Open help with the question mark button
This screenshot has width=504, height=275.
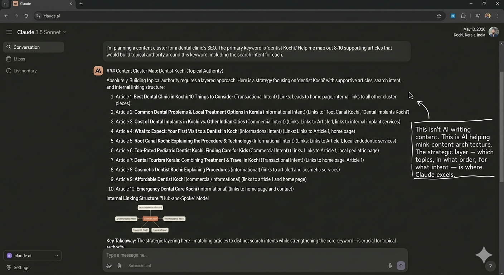pyautogui.click(x=490, y=266)
